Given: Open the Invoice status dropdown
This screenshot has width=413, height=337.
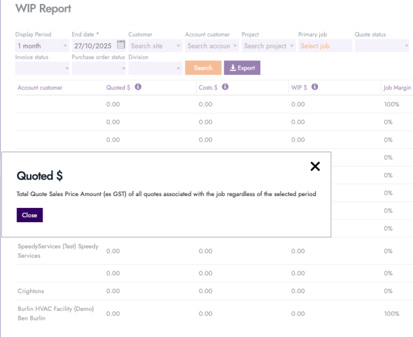Looking at the screenshot, I should click(x=42, y=68).
